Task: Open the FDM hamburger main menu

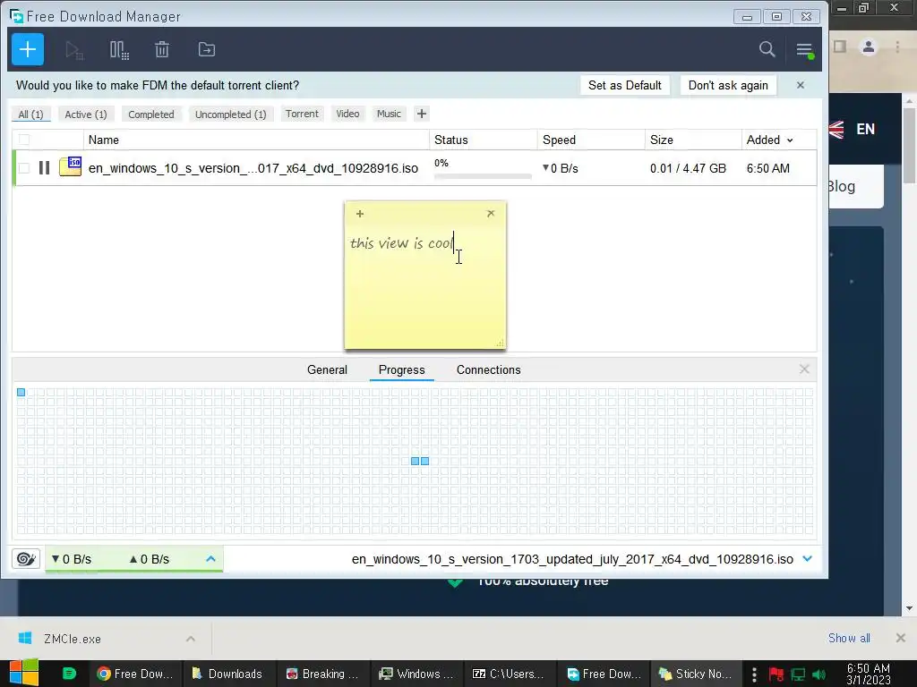Action: pyautogui.click(x=805, y=50)
